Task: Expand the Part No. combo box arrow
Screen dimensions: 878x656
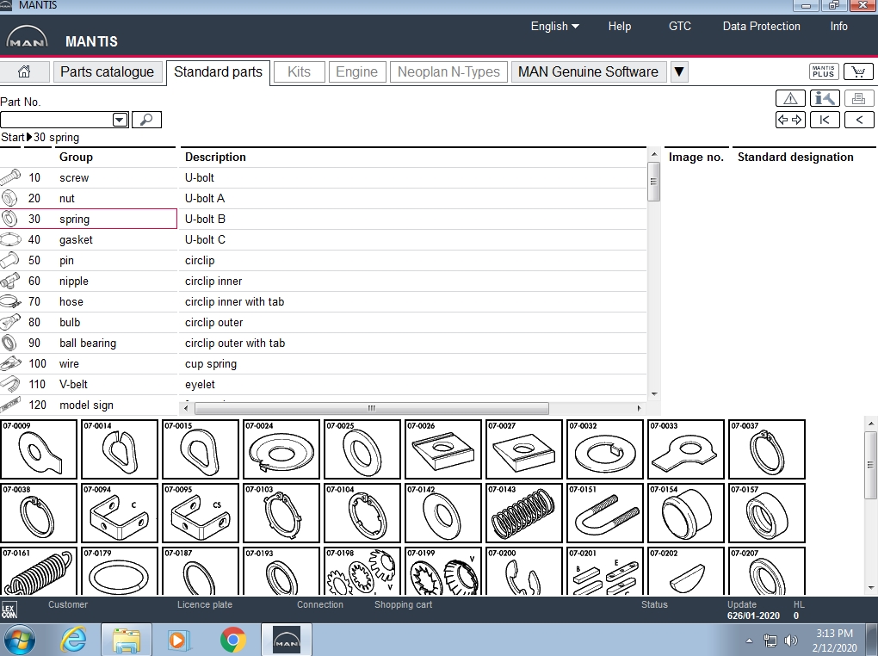Action: (x=120, y=121)
